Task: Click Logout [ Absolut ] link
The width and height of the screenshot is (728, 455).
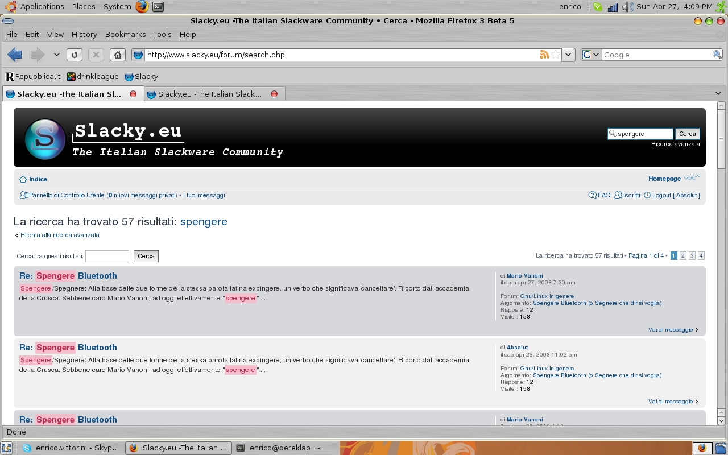Action: click(676, 195)
